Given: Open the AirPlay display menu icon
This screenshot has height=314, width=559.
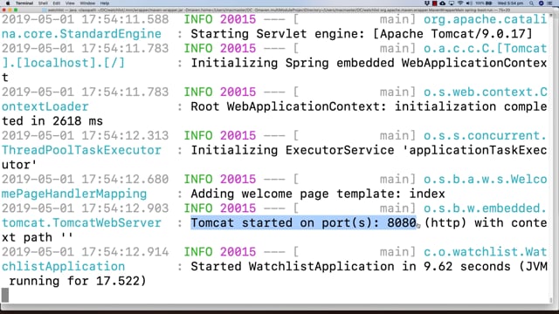Looking at the screenshot, I should point(452,3).
